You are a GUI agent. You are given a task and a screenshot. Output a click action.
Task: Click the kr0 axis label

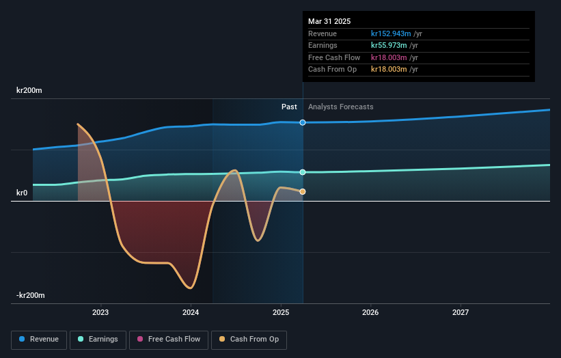pos(22,193)
